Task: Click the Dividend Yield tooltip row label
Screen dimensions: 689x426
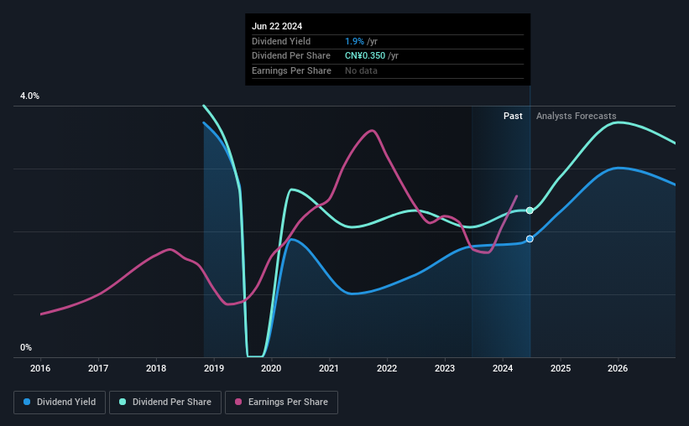Action: coord(281,41)
